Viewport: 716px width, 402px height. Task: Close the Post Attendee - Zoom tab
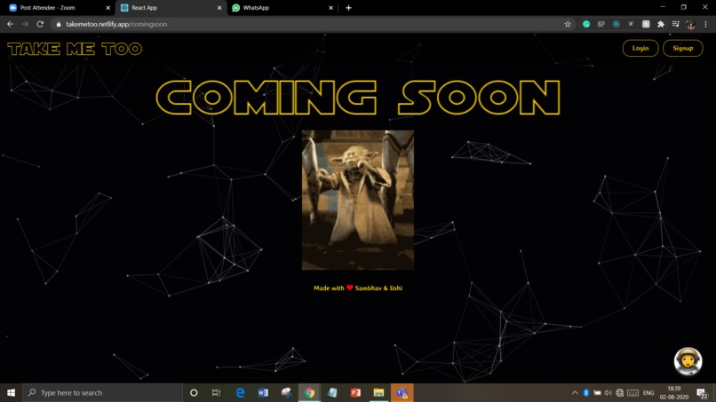107,8
